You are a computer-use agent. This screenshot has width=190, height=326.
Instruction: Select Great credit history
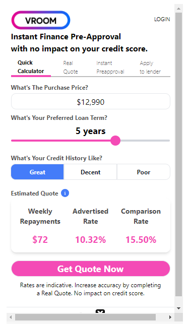[x=37, y=172]
